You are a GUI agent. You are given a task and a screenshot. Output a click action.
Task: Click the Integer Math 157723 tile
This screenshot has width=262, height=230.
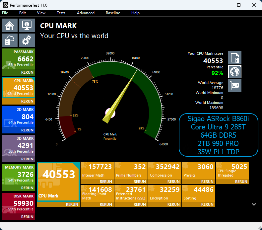click(97, 171)
